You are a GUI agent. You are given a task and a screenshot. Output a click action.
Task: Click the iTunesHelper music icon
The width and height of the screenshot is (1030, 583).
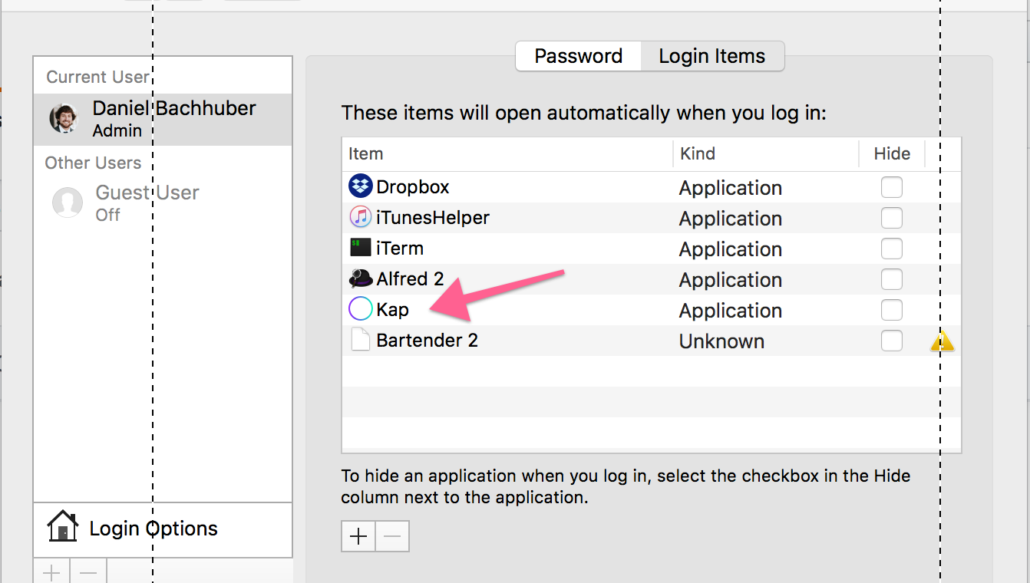[361, 217]
